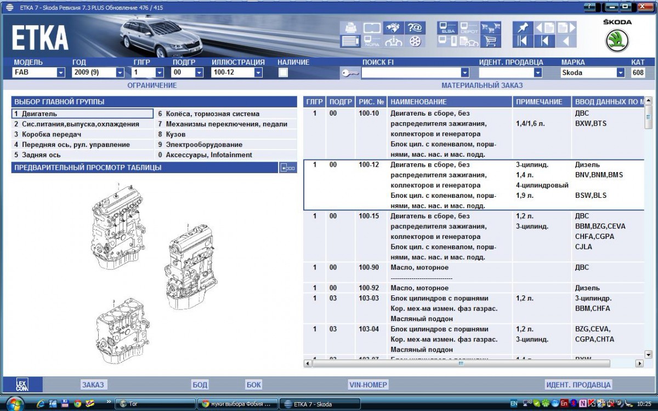Switch to the Tor taskbar window
658x411 pixels.
(x=155, y=404)
